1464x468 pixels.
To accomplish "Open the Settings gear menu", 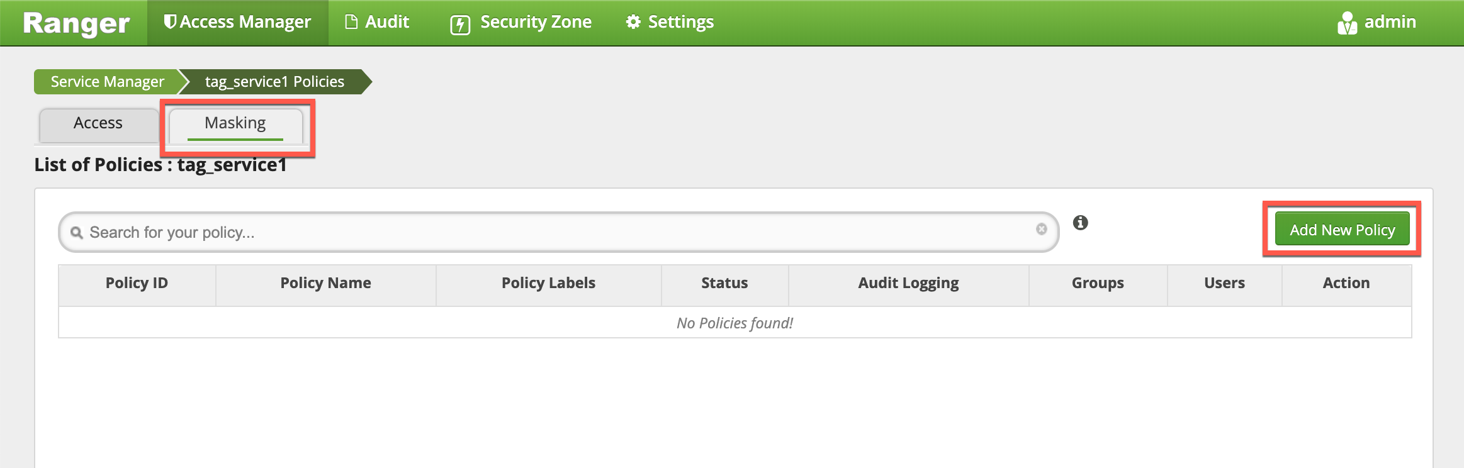I will 633,22.
